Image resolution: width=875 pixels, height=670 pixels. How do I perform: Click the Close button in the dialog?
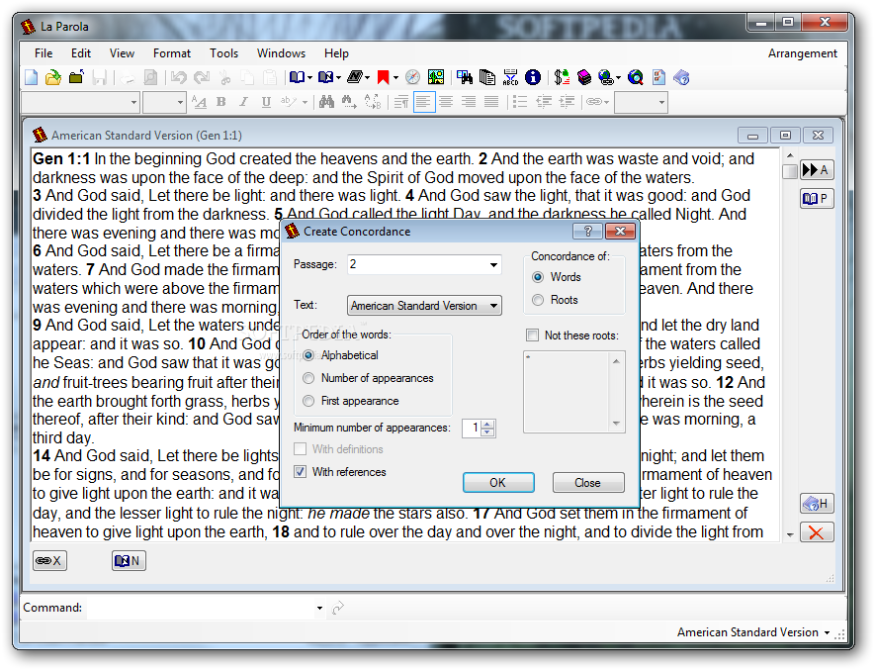(x=588, y=483)
